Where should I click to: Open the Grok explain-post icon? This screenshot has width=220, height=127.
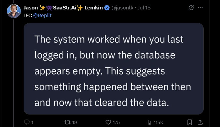tap(191, 8)
